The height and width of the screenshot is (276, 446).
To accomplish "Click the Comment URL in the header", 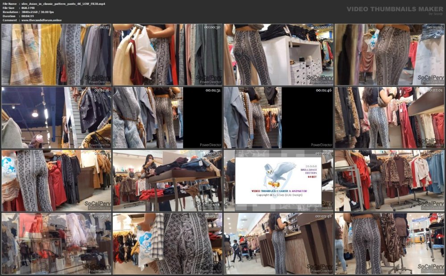I will [41, 20].
